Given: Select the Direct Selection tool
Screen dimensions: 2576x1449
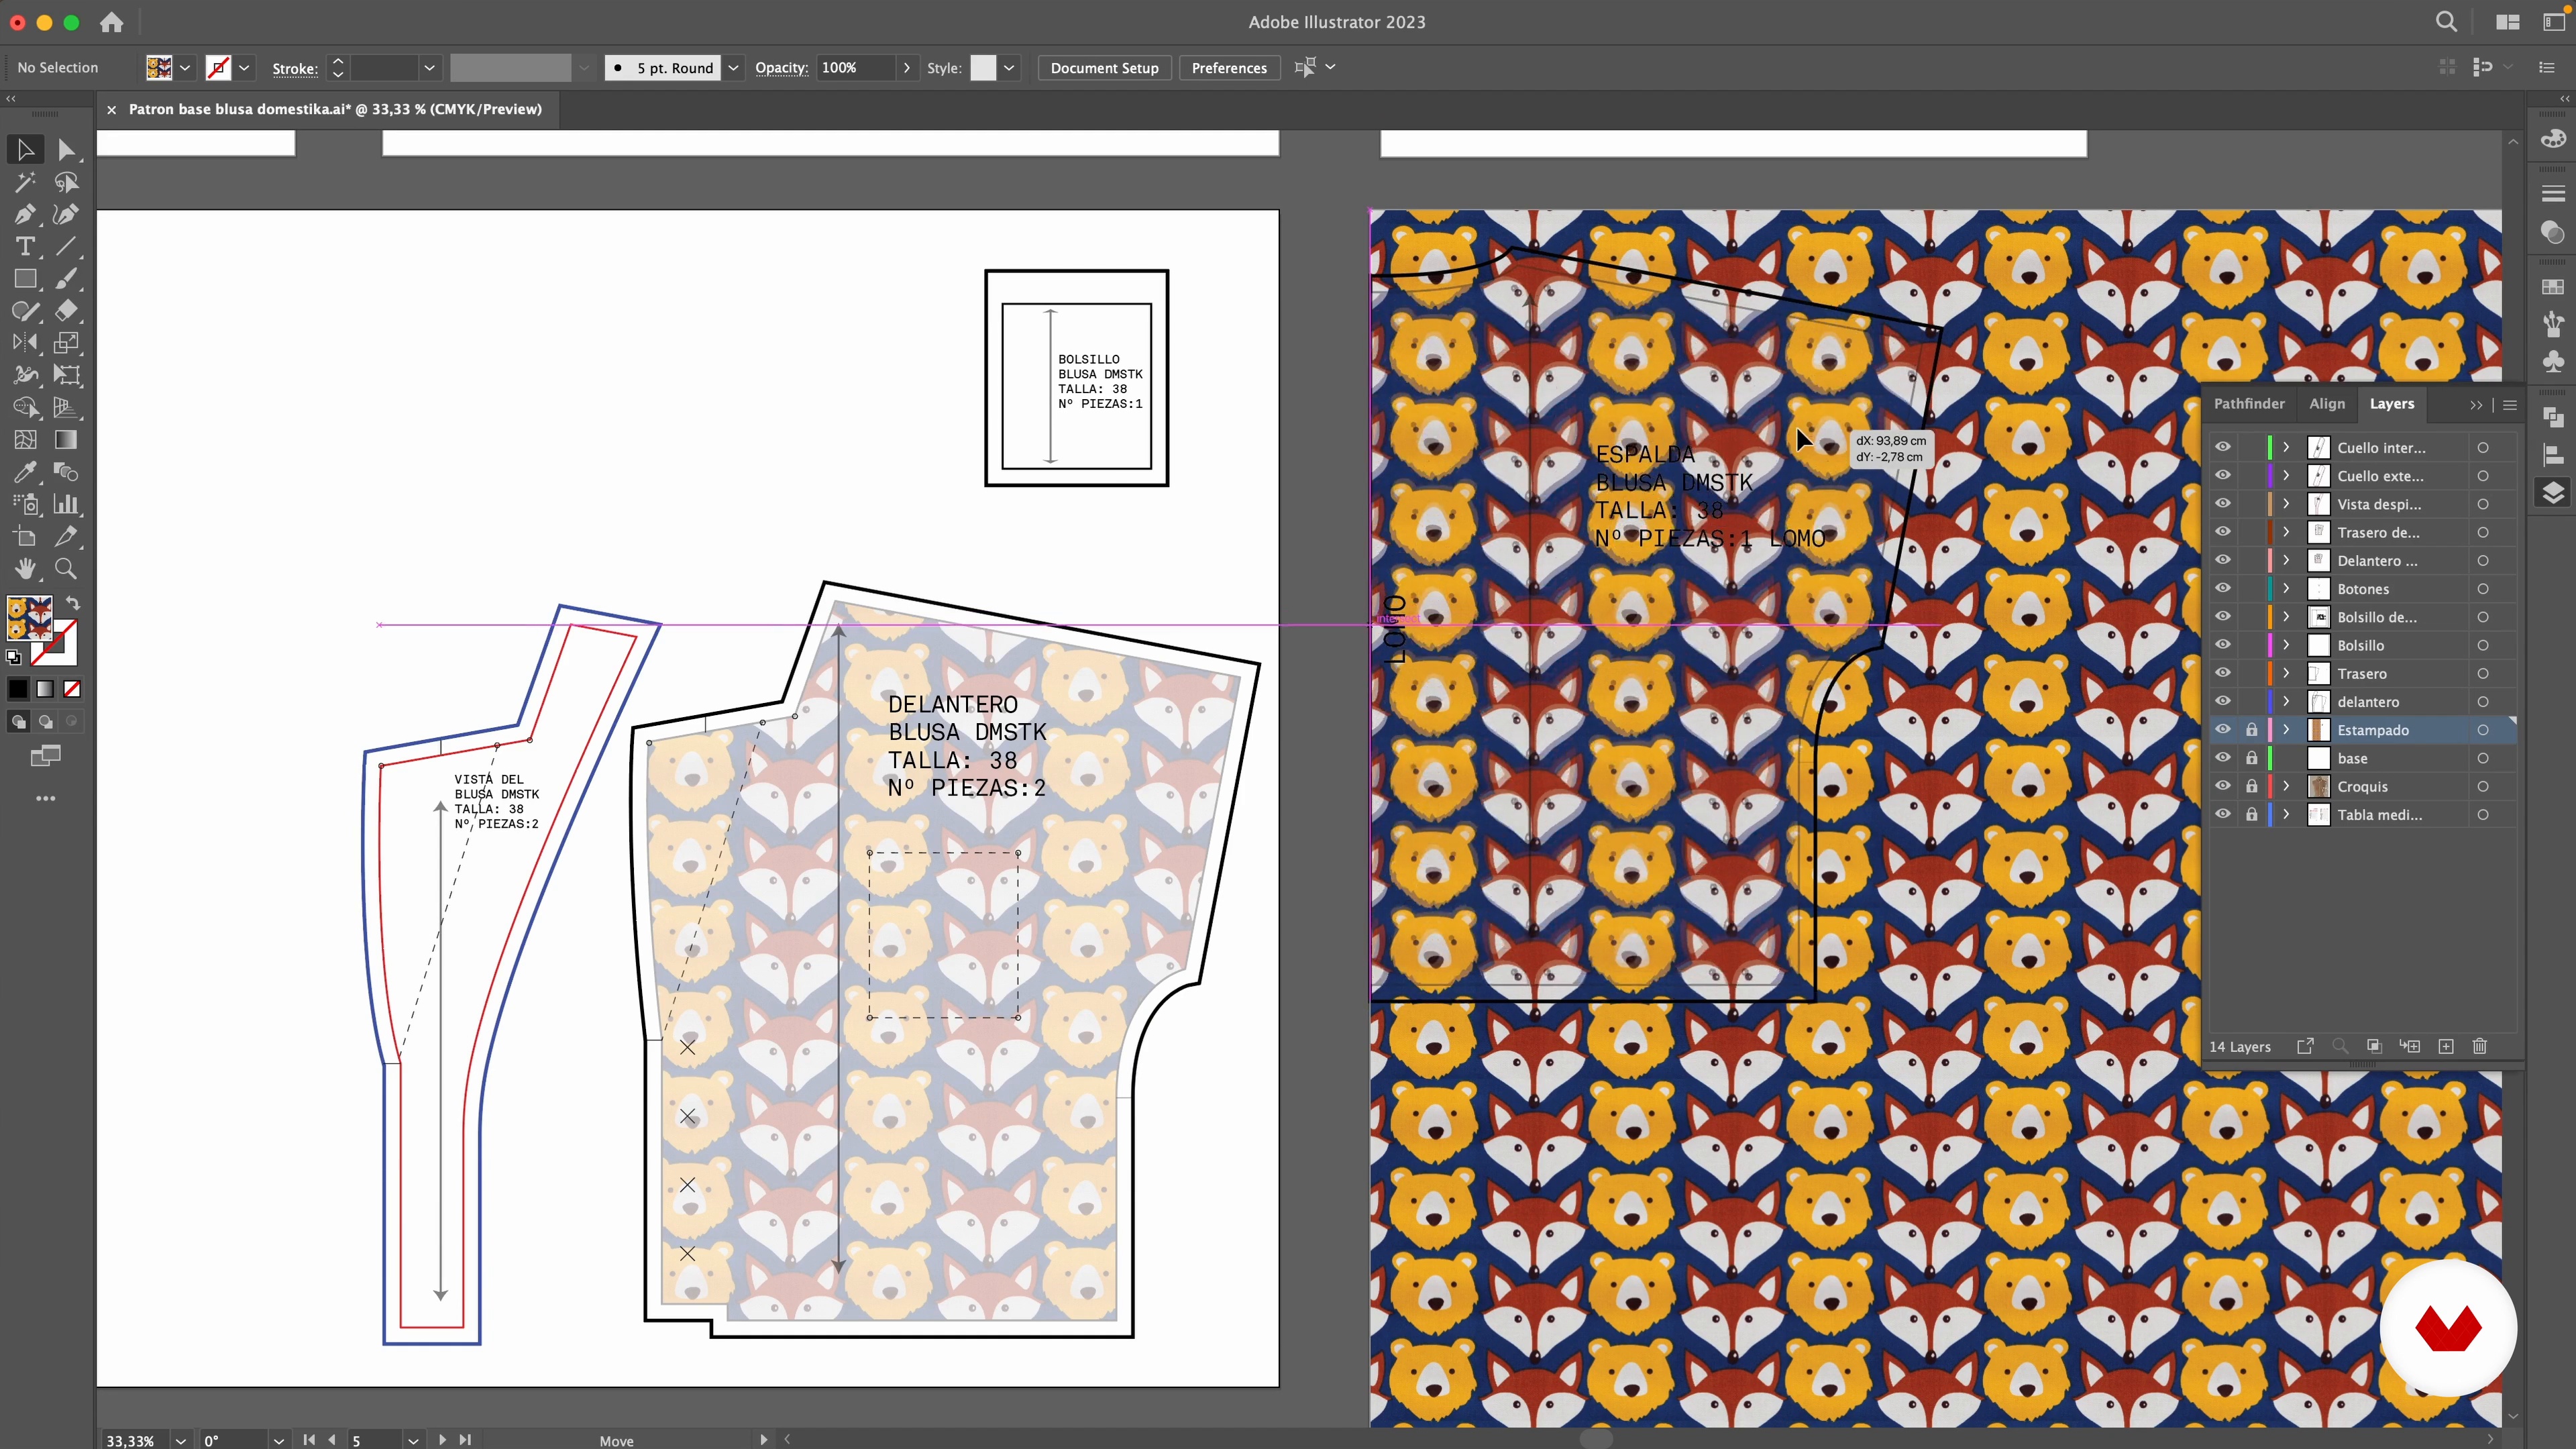Looking at the screenshot, I should 66,150.
